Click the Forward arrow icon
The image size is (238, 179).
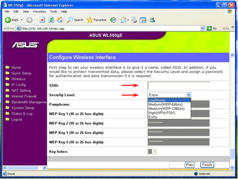(29, 20)
